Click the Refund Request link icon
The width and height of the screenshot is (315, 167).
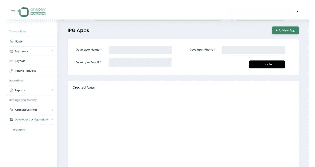pos(11,71)
